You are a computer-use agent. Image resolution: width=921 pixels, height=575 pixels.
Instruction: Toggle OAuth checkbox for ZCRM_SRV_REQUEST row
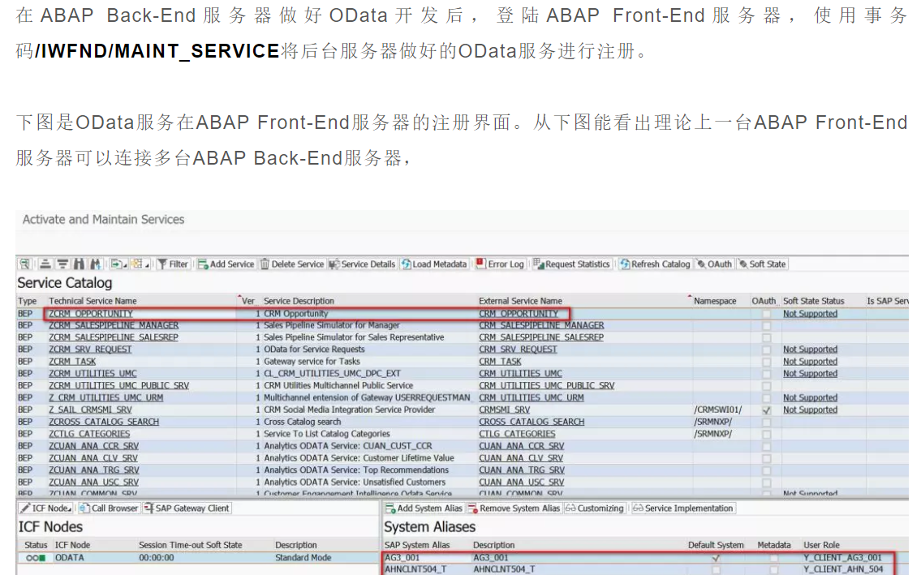click(766, 350)
